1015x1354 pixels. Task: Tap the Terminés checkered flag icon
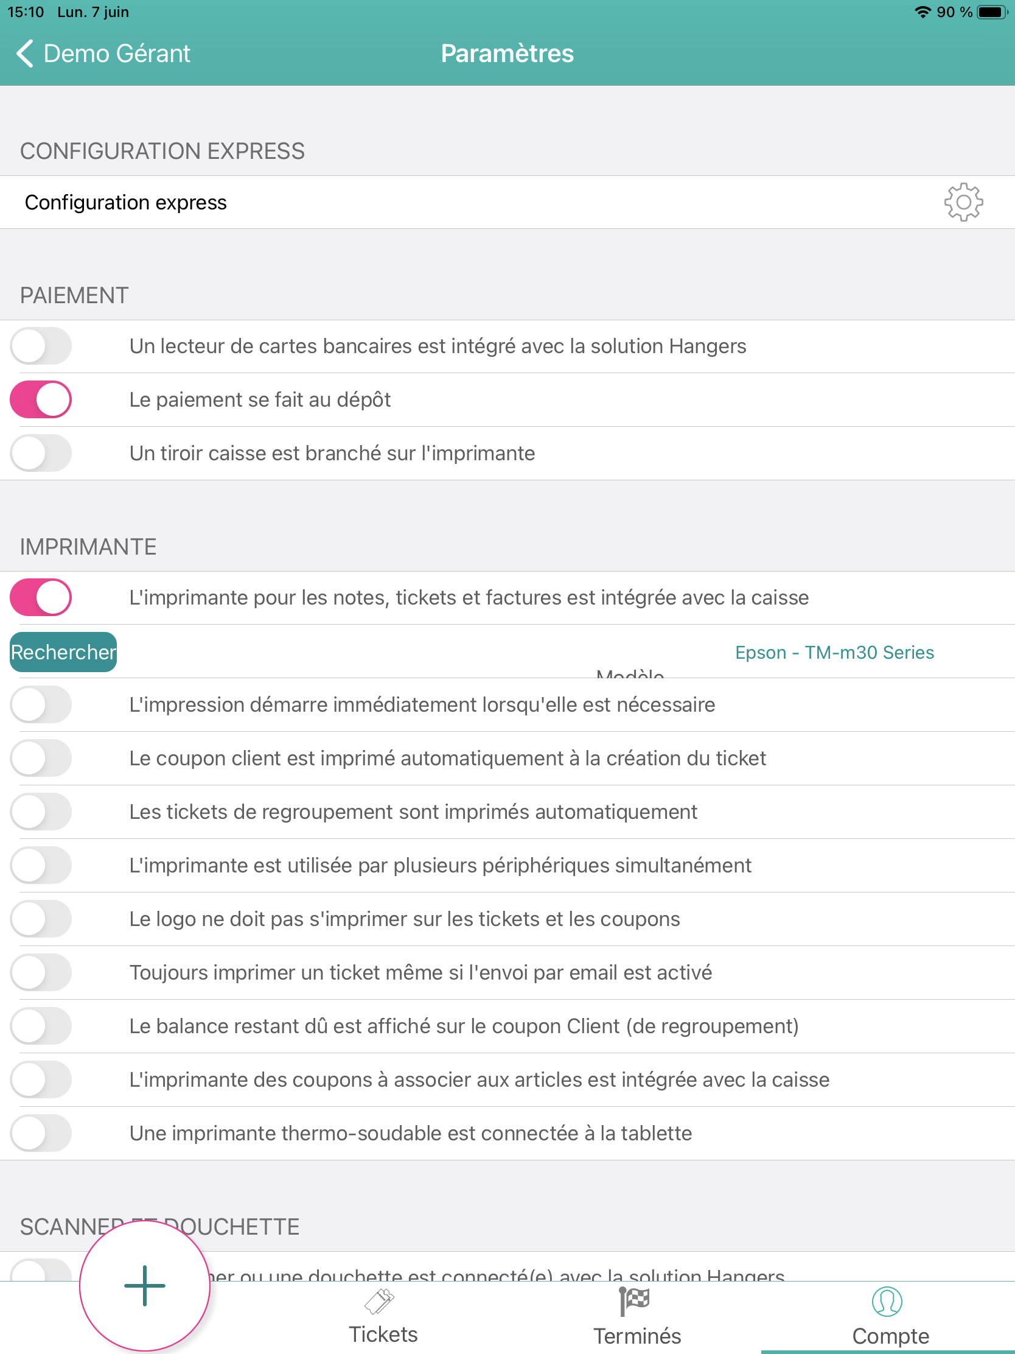pos(634,1302)
